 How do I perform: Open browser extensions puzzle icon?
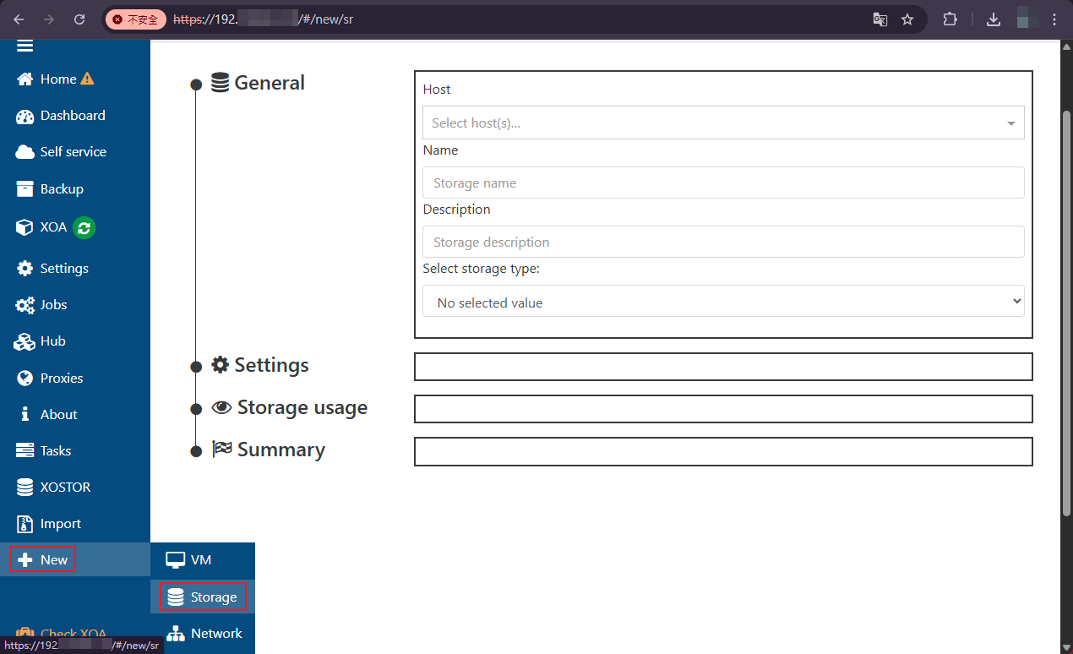(x=950, y=19)
